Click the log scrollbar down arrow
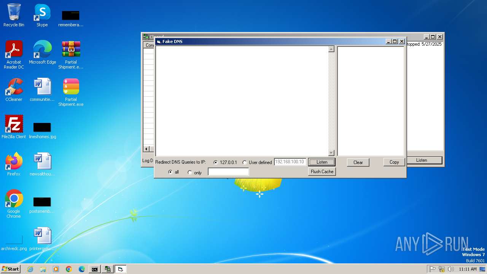 (331, 153)
